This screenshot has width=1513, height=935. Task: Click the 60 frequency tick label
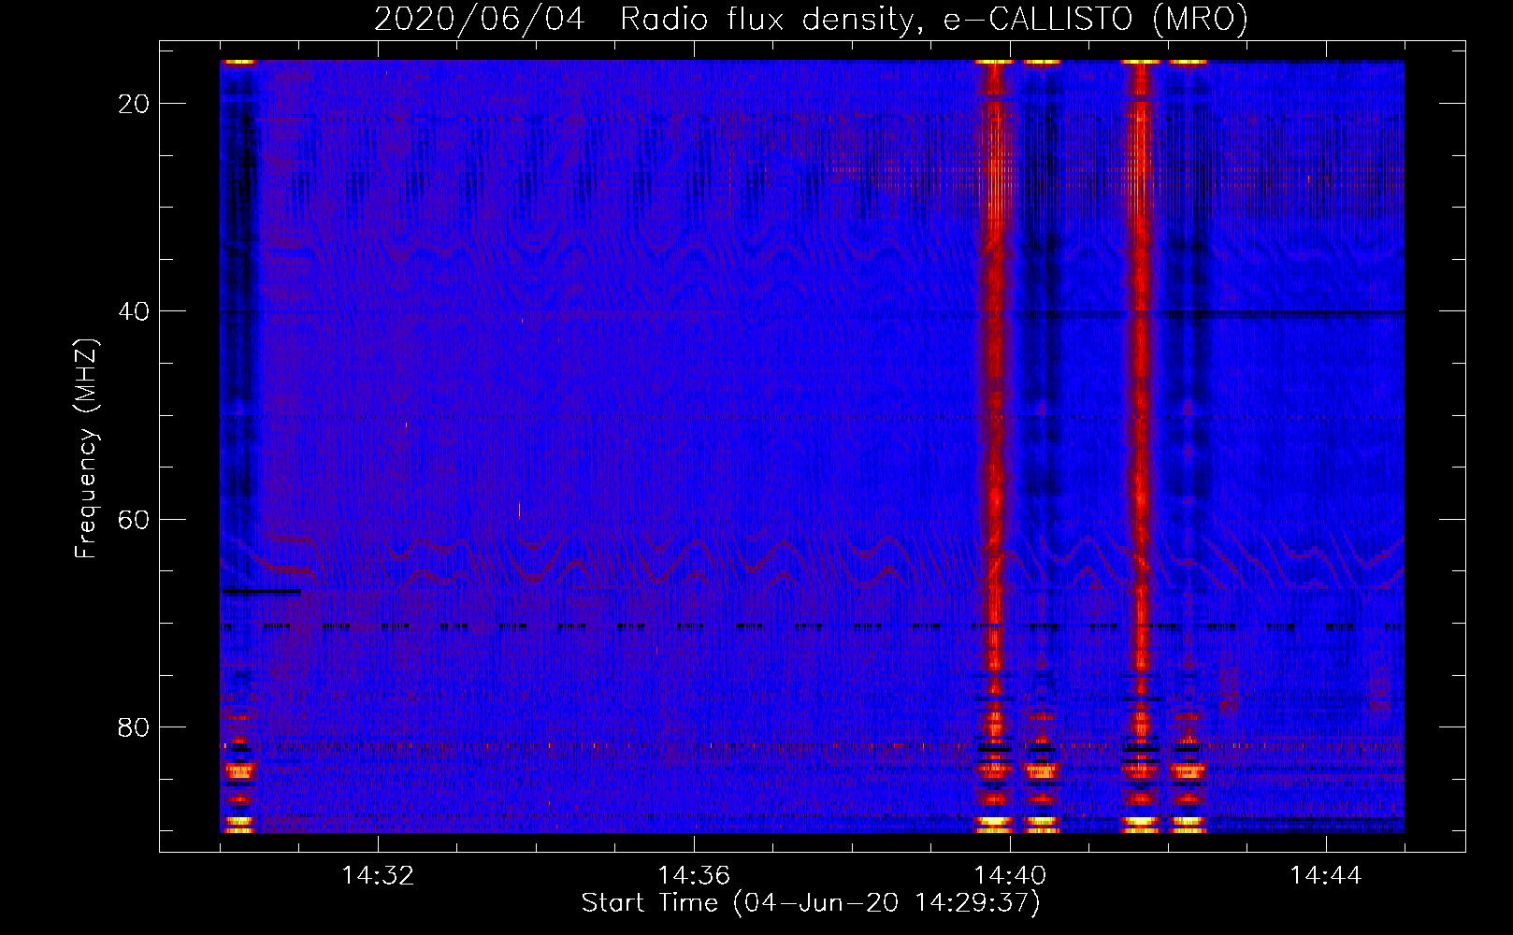tap(135, 519)
